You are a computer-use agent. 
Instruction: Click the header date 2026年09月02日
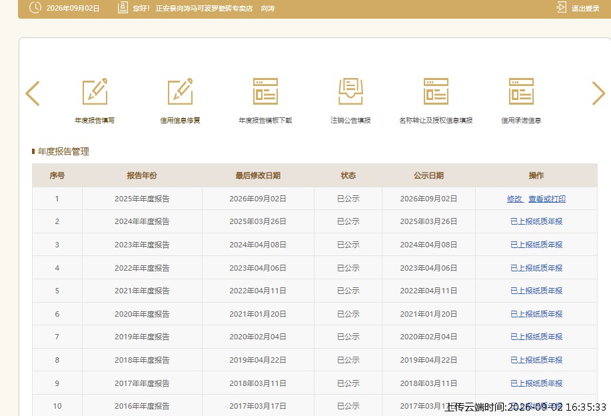(73, 8)
